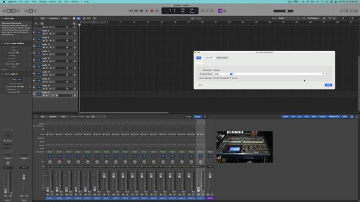The width and height of the screenshot is (360, 202).
Task: Collapse the Track Audio 17 inspector section
Action: click(2, 74)
